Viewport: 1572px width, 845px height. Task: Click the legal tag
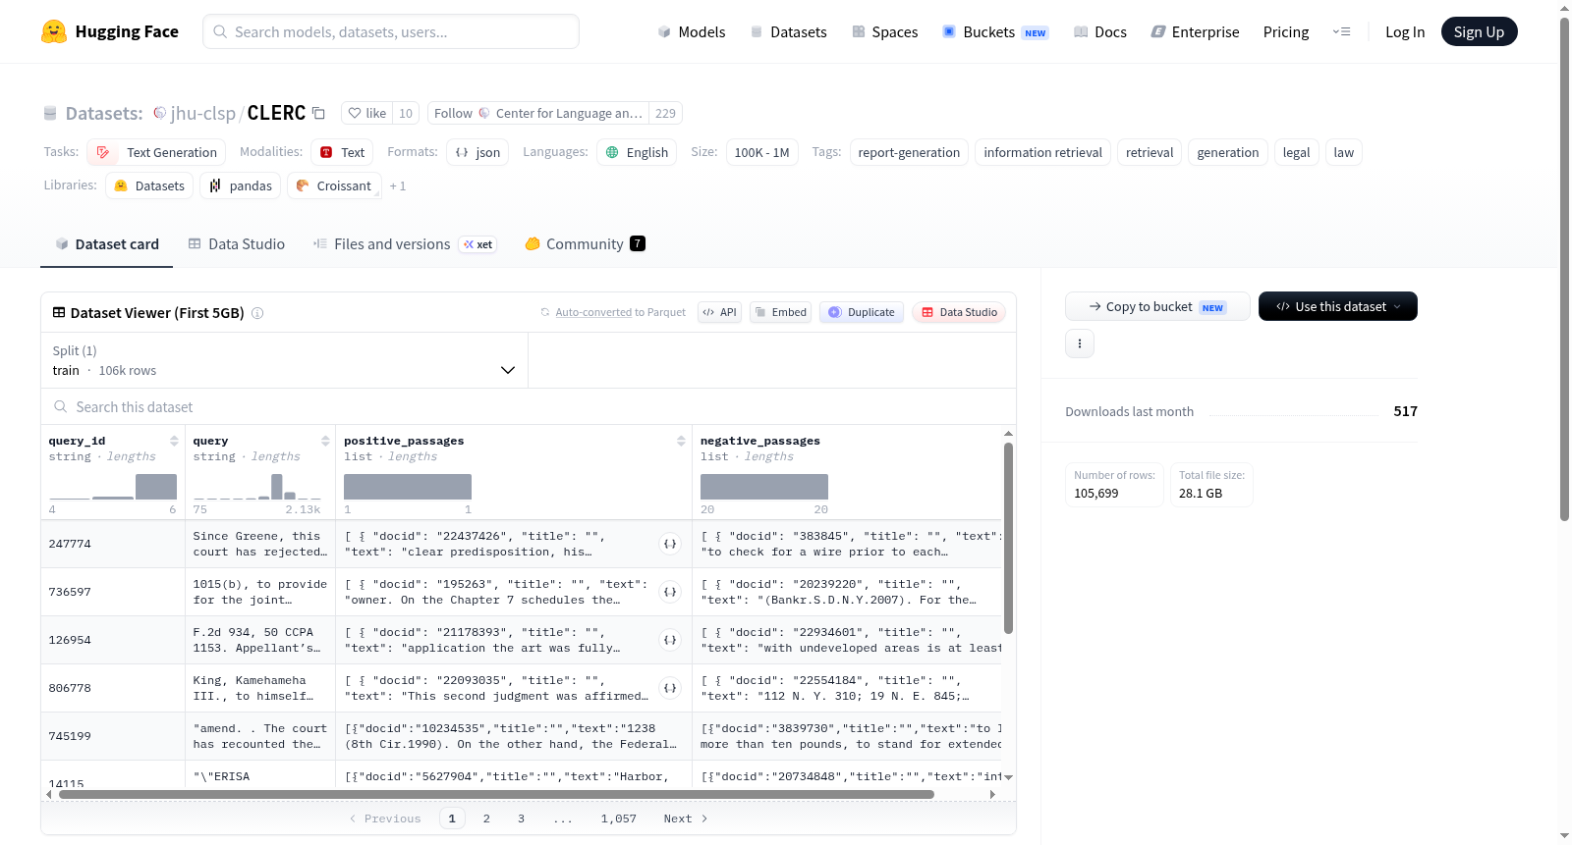pos(1296,152)
